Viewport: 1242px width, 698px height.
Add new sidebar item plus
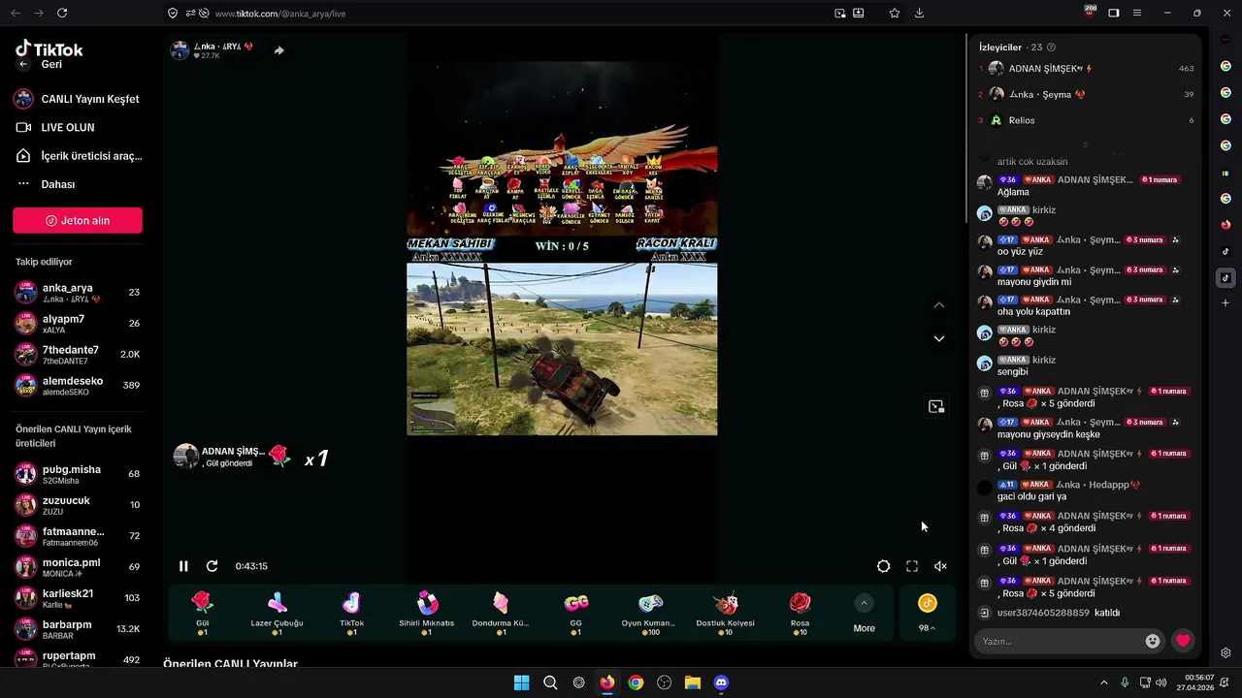pos(1226,303)
